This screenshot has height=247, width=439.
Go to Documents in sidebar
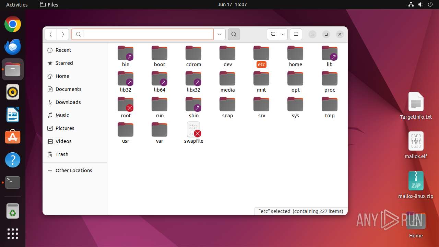75,89
